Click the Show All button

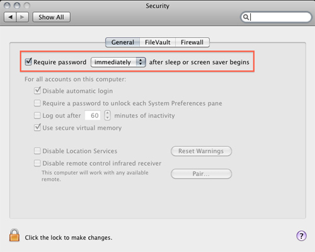[51, 17]
